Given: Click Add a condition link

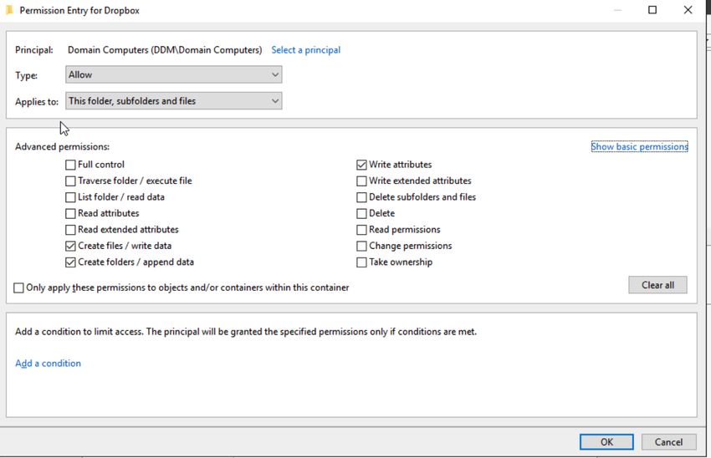Looking at the screenshot, I should 48,364.
